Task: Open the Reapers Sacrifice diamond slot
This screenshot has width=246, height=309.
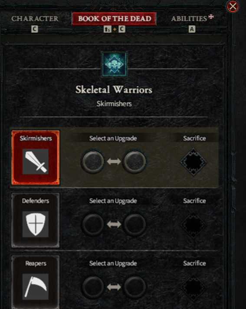Action: click(x=193, y=287)
